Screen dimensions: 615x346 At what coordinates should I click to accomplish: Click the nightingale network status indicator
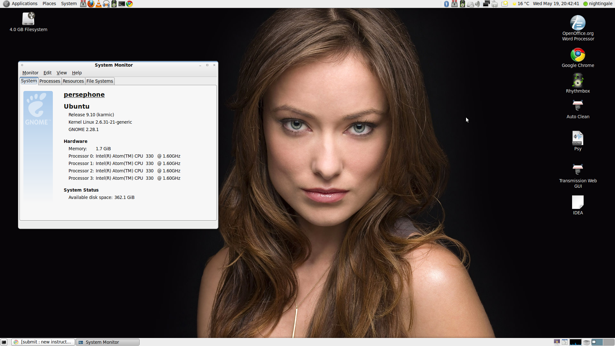coord(598,4)
